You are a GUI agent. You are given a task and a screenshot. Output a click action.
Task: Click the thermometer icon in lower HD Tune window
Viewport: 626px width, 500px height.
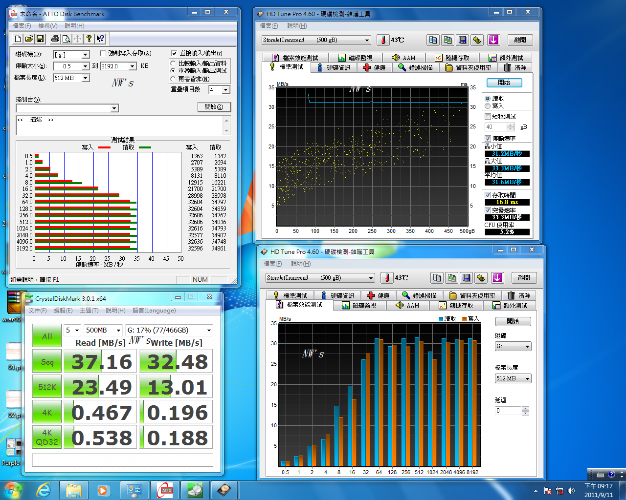387,278
